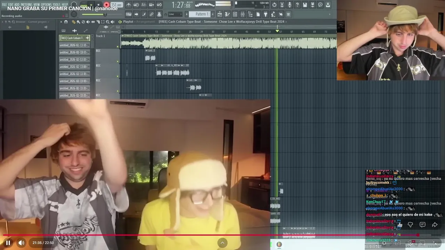Toggle the metronome button
Viewport: 445px width, 250px height.
[129, 5]
